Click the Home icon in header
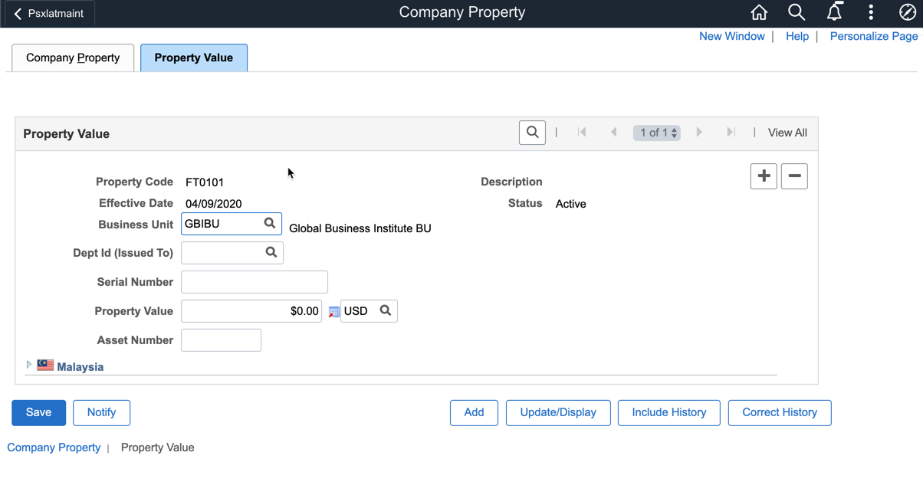Viewport: 923px width, 492px height. 758,12
